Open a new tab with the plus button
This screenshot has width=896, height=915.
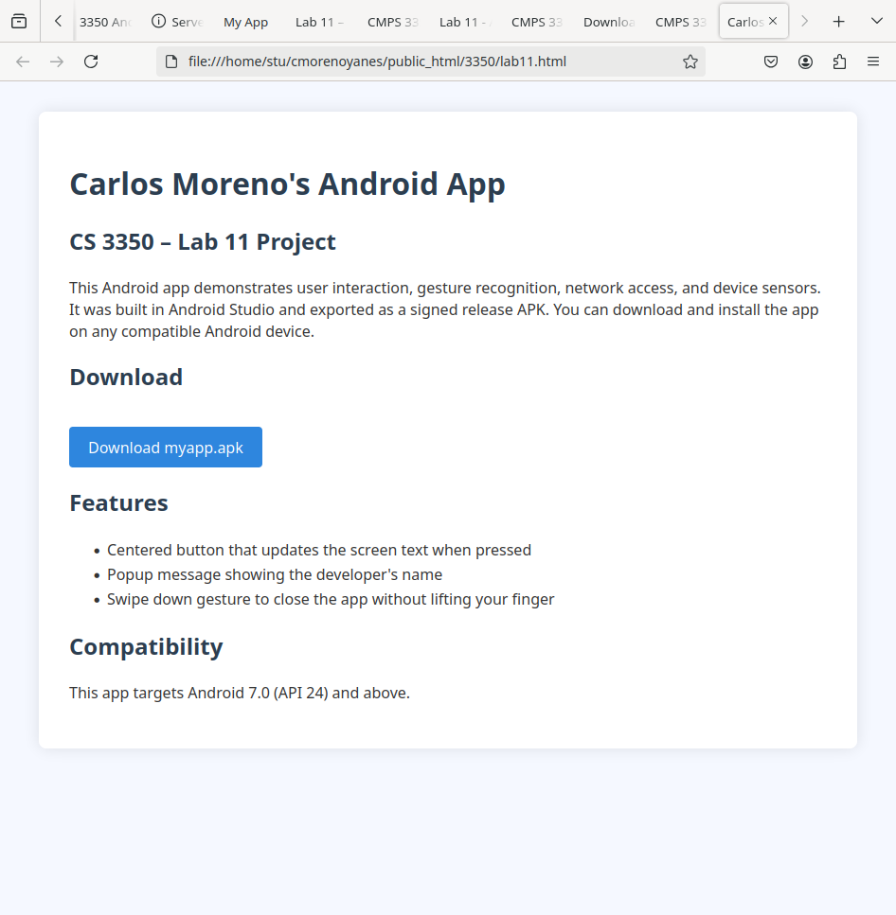(x=838, y=21)
